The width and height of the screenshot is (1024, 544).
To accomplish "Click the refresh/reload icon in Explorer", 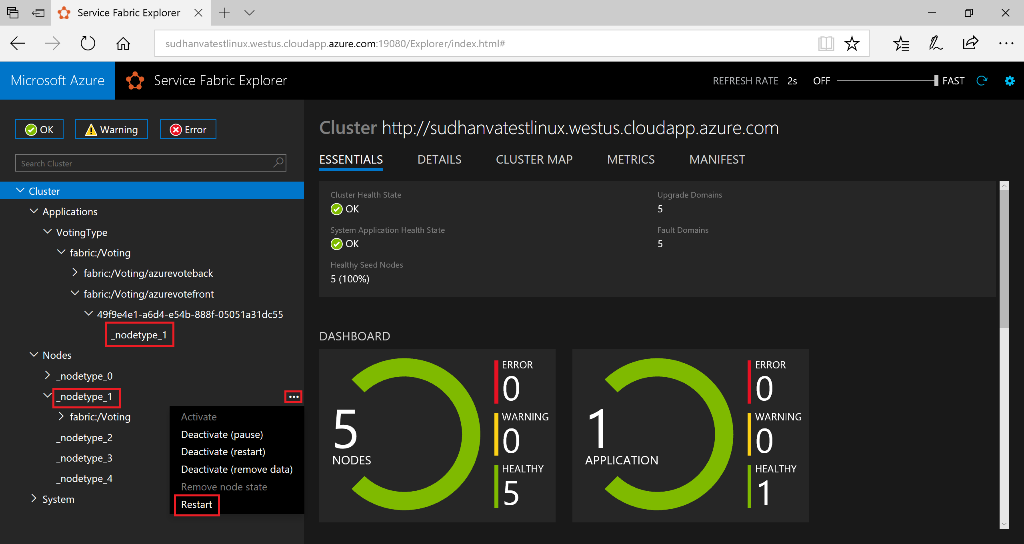I will (x=983, y=81).
